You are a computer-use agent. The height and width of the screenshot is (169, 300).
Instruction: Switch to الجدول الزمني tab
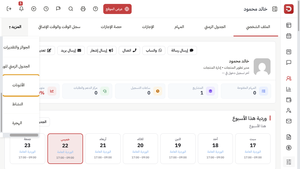tap(215, 27)
